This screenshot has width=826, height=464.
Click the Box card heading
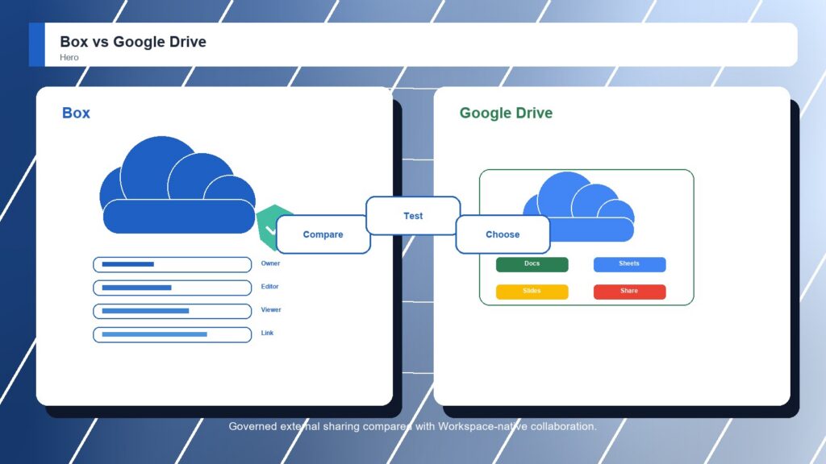coord(76,113)
